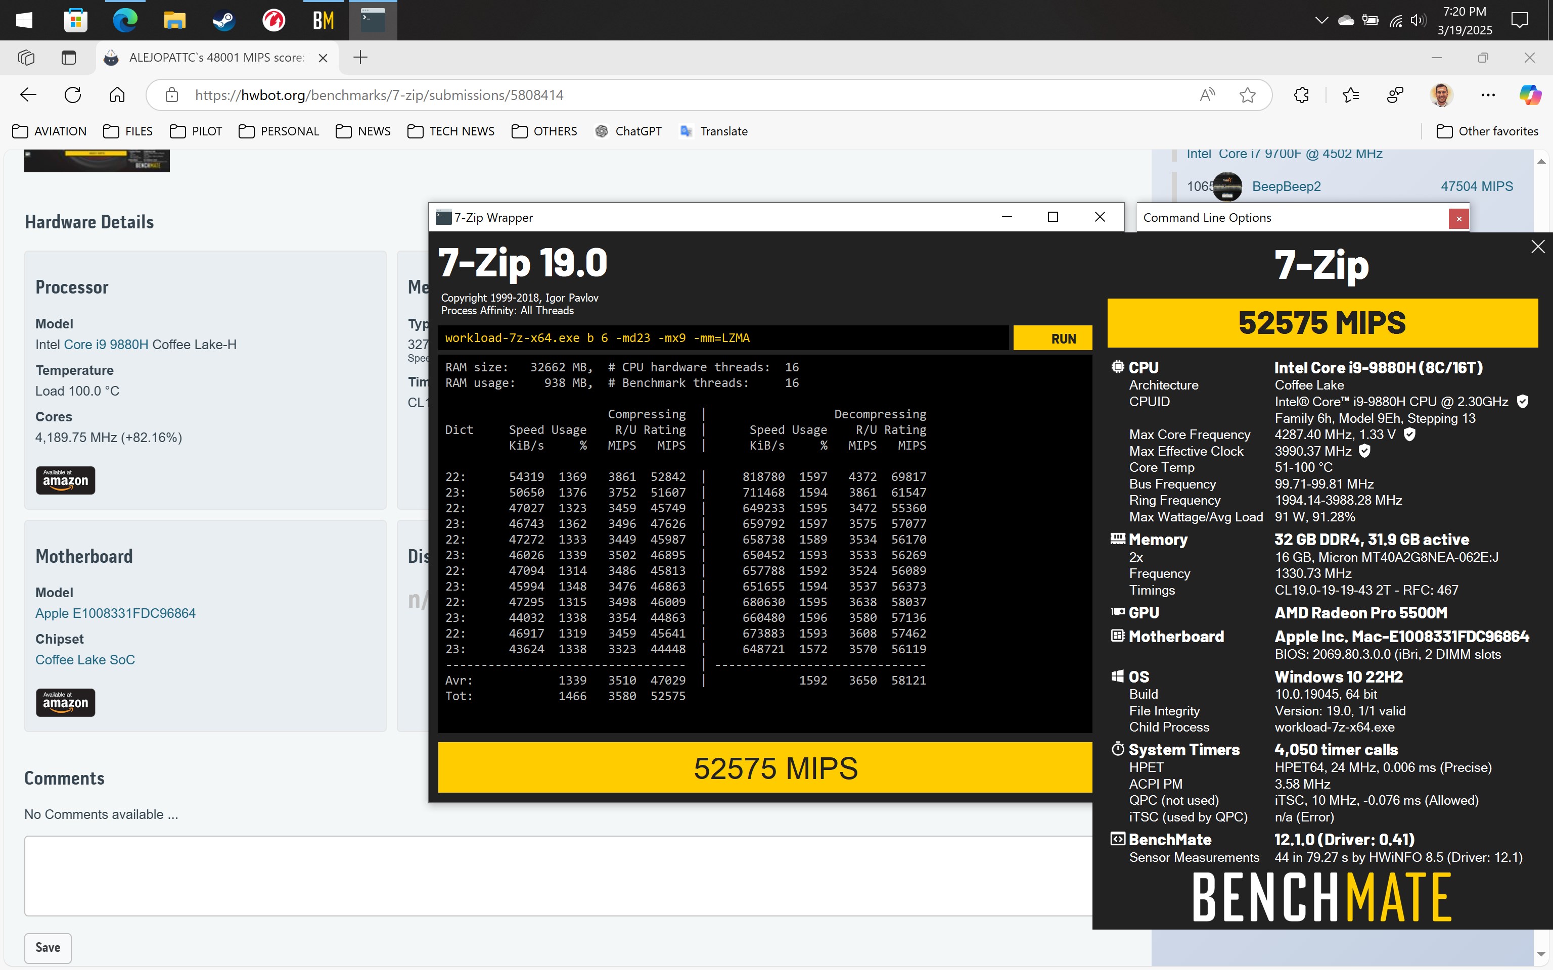Open the Other favorites folder
This screenshot has width=1553, height=970.
click(x=1487, y=131)
